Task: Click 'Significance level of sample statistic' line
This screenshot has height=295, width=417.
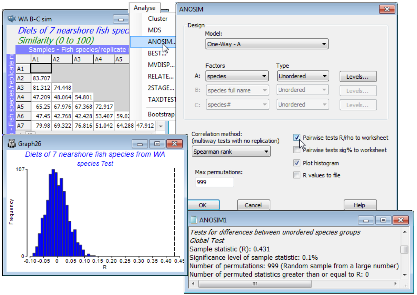Action: coord(254,257)
